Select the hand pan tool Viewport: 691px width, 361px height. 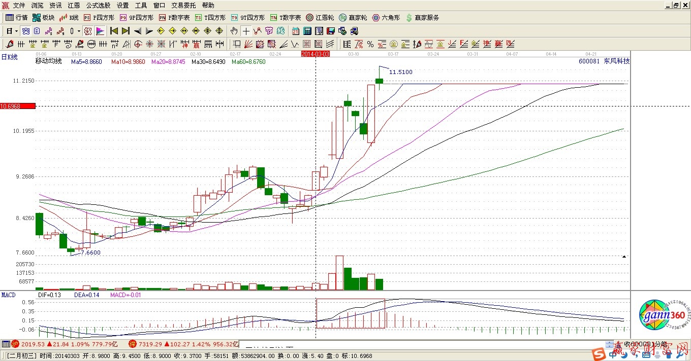click(x=234, y=31)
